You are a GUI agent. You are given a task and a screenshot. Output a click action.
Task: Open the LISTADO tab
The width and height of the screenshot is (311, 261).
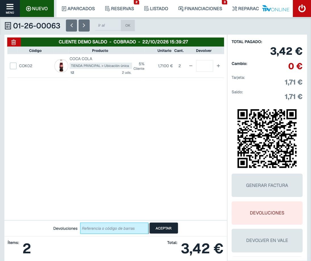(x=156, y=9)
